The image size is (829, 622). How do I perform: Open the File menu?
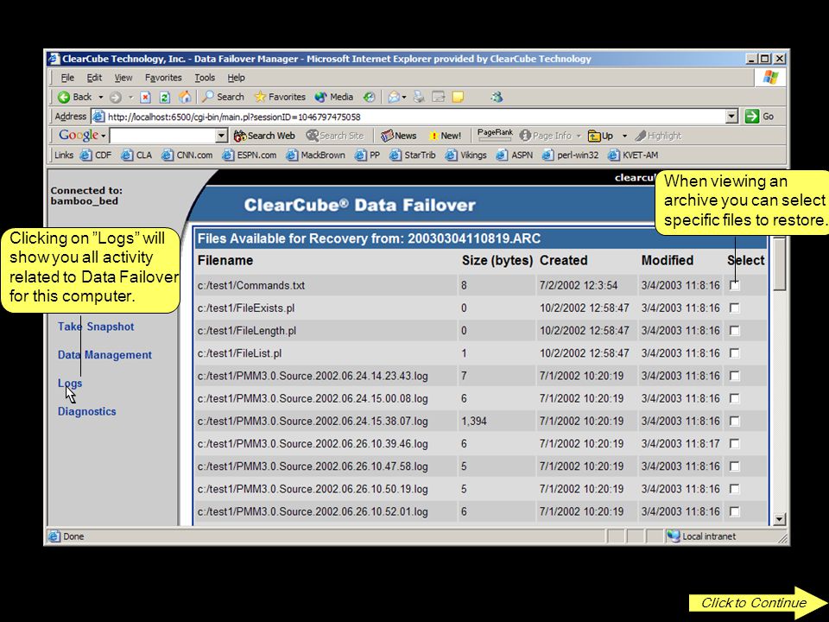coord(67,78)
